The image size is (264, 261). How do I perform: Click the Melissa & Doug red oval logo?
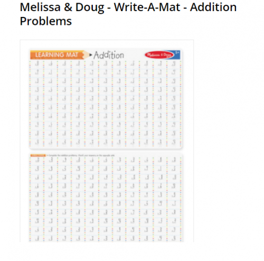tap(159, 55)
